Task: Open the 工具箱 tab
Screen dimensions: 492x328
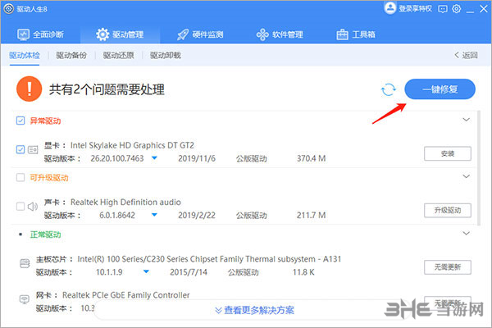Action: click(x=356, y=34)
